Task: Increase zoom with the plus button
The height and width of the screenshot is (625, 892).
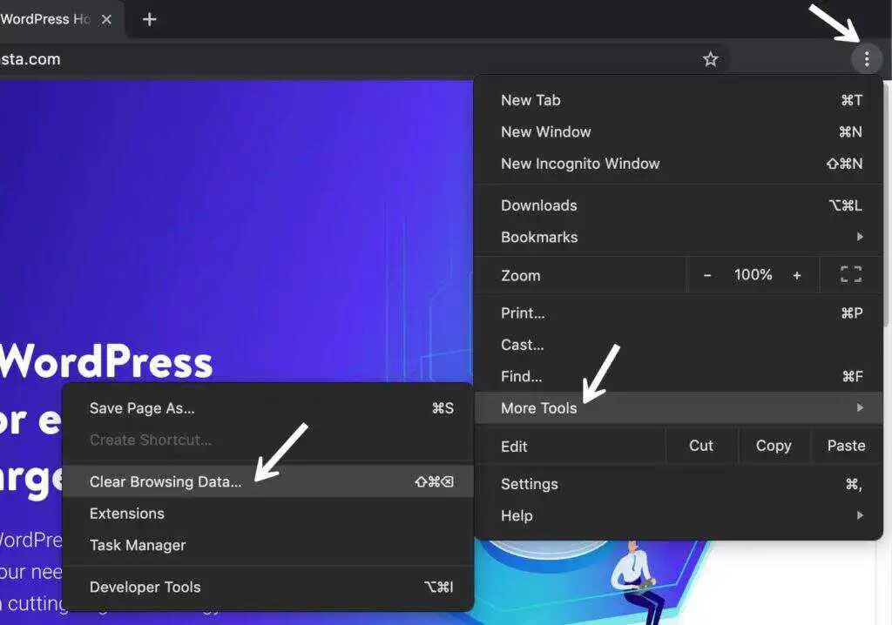Action: click(796, 275)
